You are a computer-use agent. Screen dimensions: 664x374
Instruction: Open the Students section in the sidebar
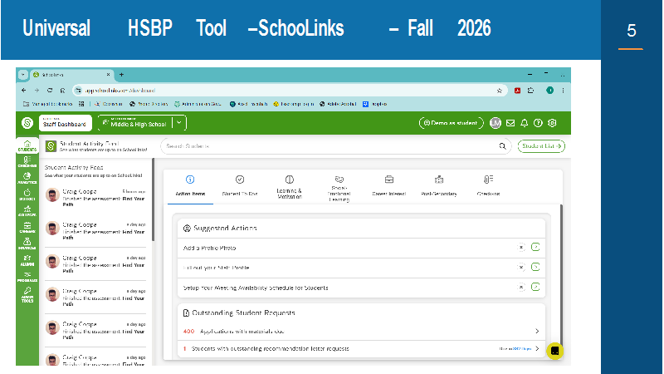(x=27, y=146)
